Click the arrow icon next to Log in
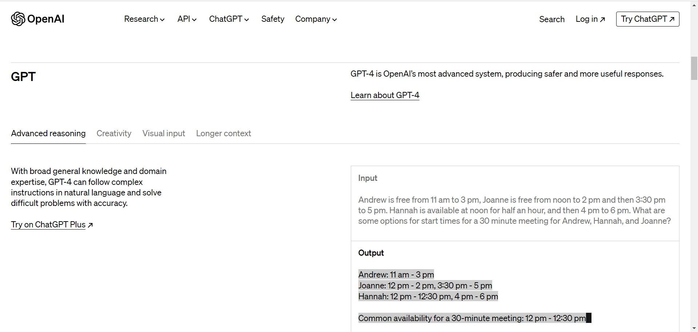This screenshot has width=698, height=332. [x=602, y=20]
